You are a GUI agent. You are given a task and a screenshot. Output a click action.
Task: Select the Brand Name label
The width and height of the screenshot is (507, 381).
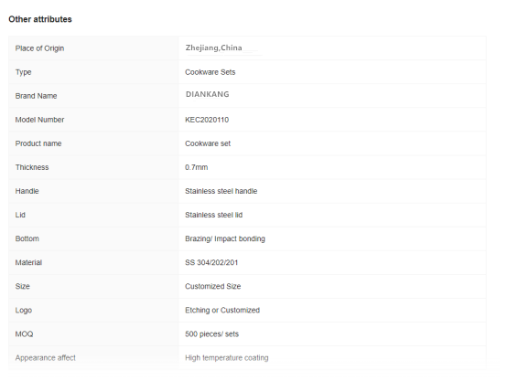tap(36, 96)
